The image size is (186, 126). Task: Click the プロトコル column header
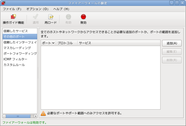tap(67, 43)
